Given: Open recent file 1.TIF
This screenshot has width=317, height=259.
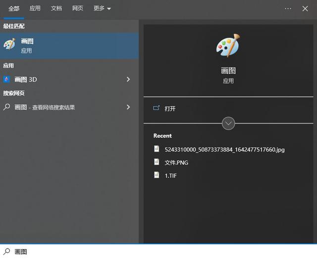Looking at the screenshot, I should click(170, 176).
